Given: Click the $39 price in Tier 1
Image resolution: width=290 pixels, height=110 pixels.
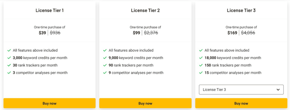Looking at the screenshot, I should click(42, 33).
